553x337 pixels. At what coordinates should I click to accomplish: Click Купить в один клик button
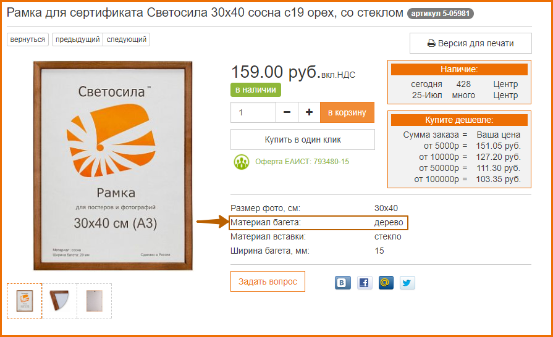[x=303, y=139]
